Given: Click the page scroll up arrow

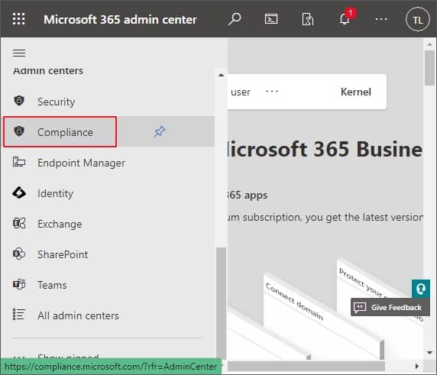Looking at the screenshot, I should 429,44.
